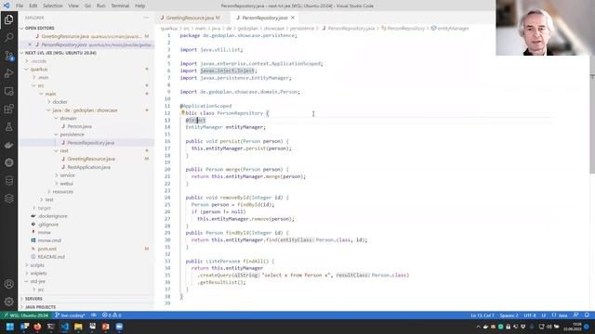Show hidden tray icons chevron in taskbar
The width and height of the screenshot is (595, 334).
point(478,327)
